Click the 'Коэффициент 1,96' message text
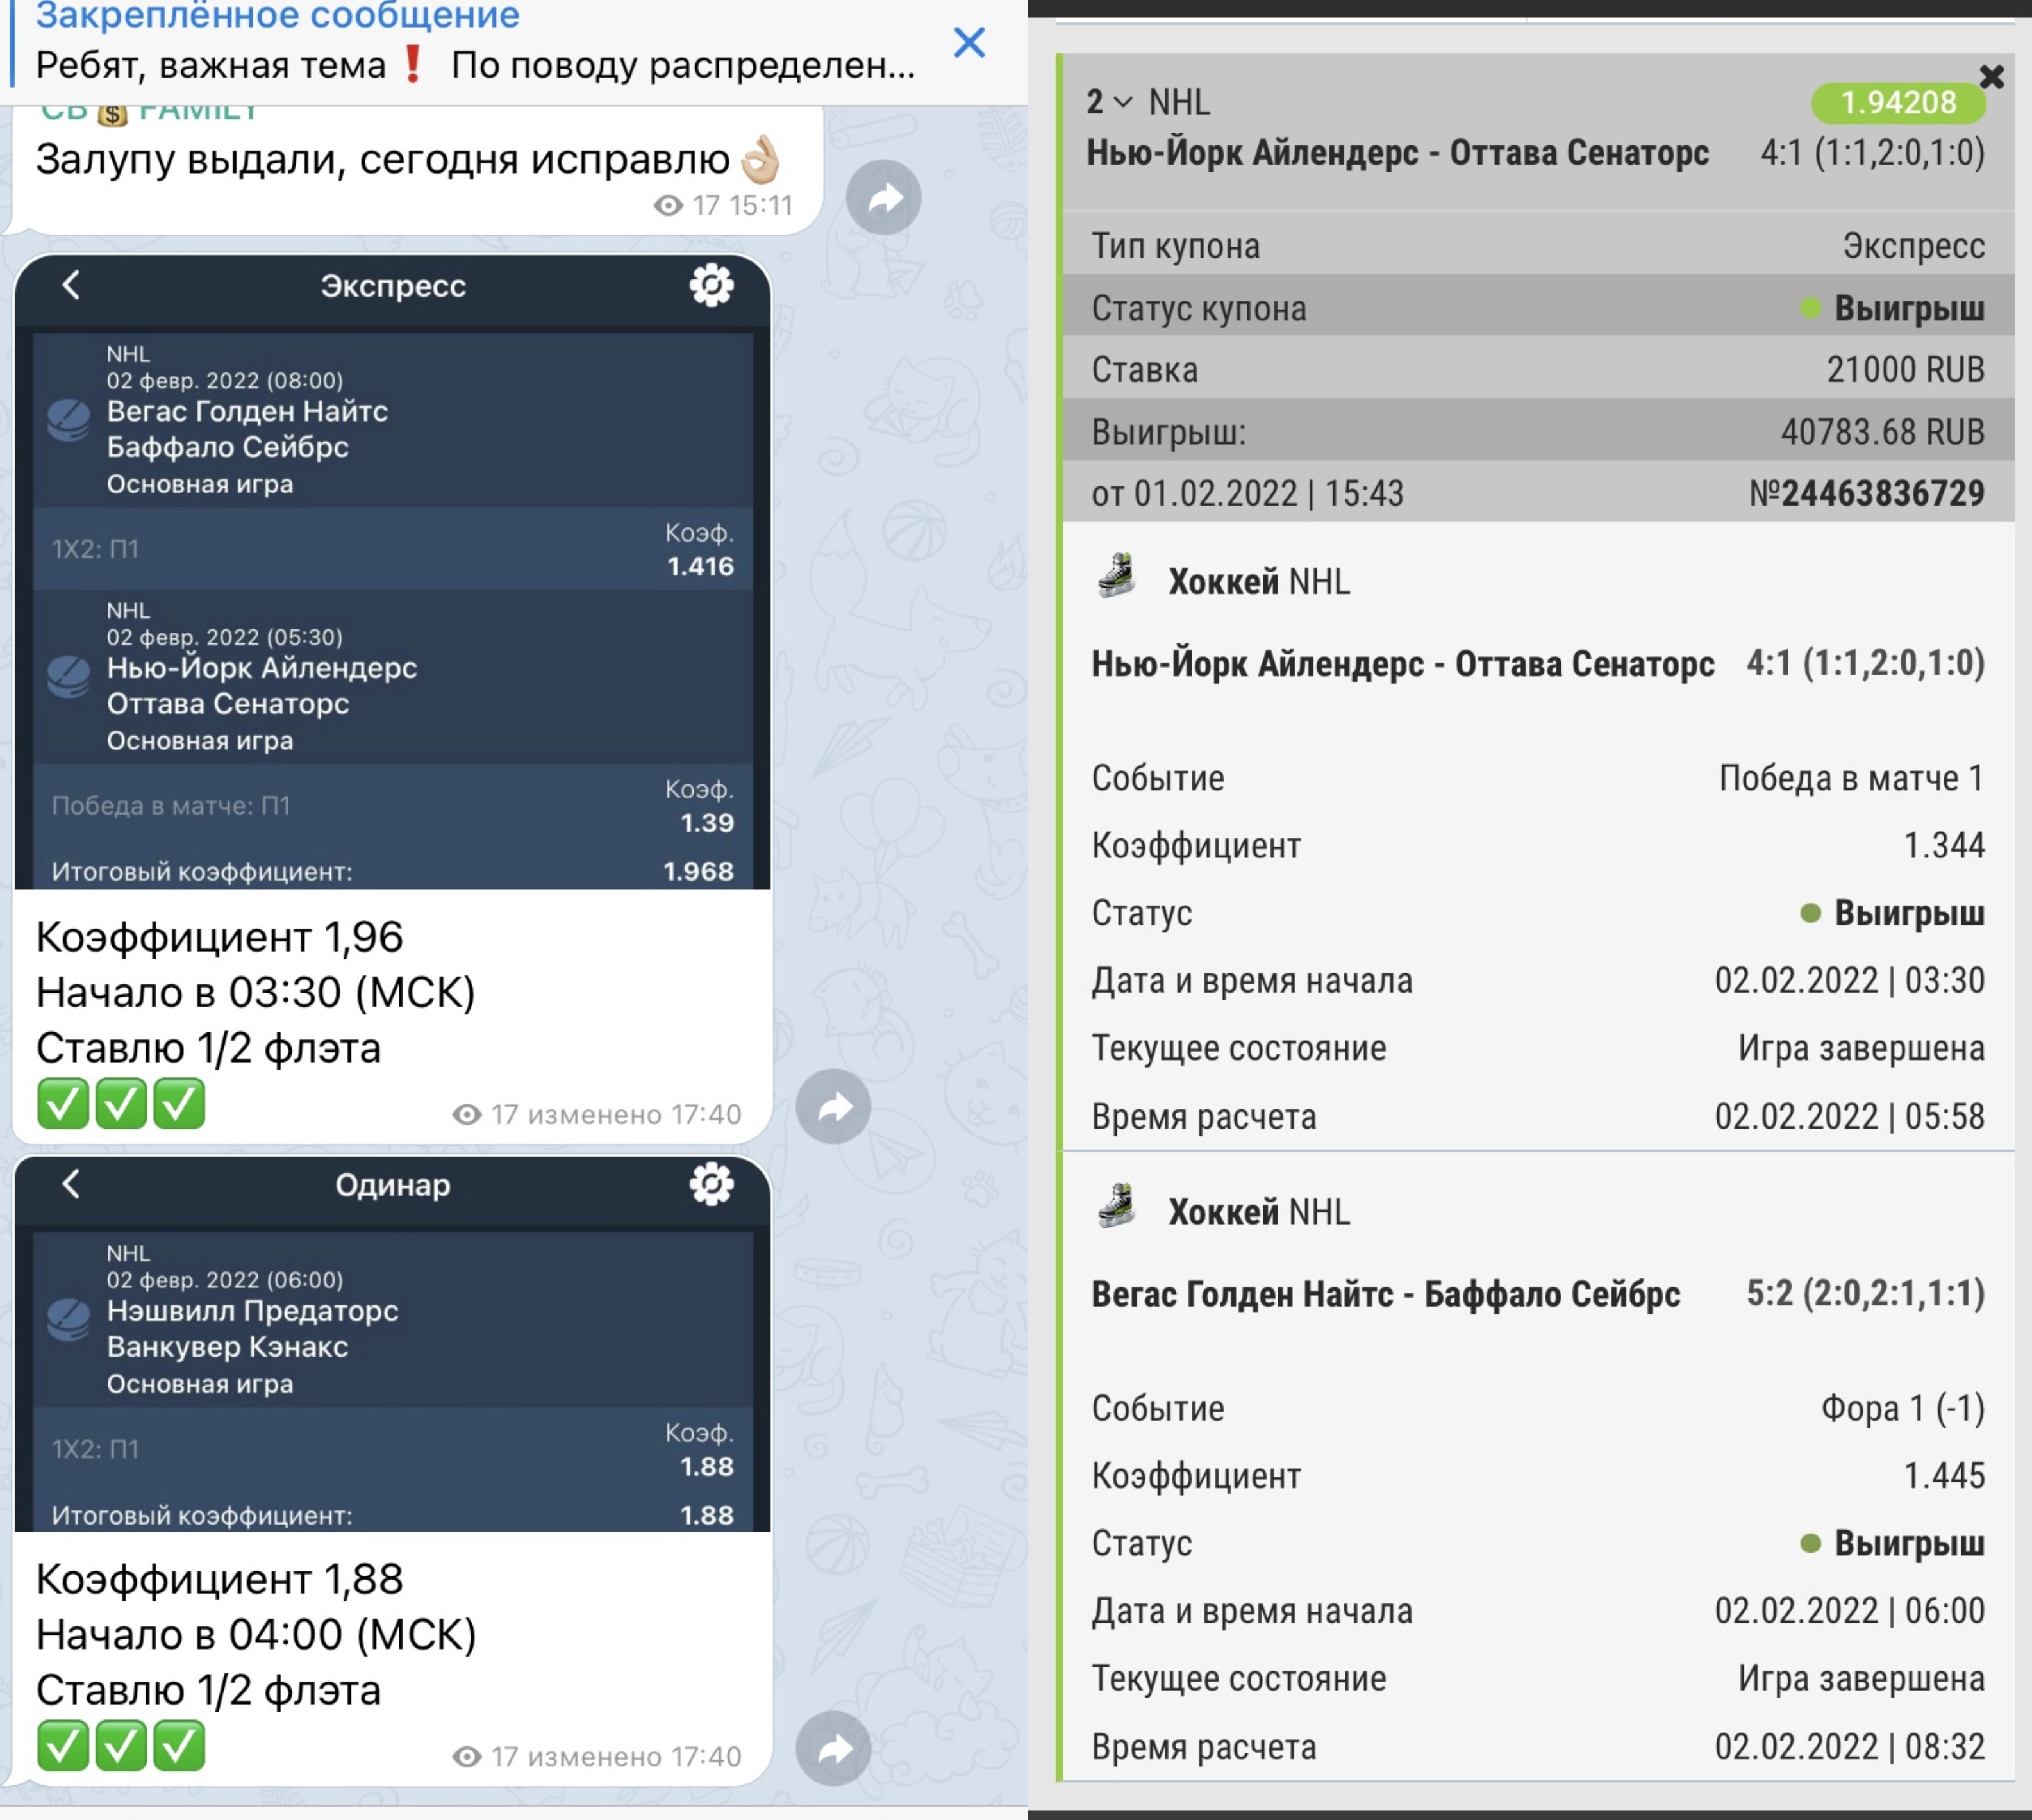This screenshot has height=1820, width=2032. pyautogui.click(x=219, y=938)
